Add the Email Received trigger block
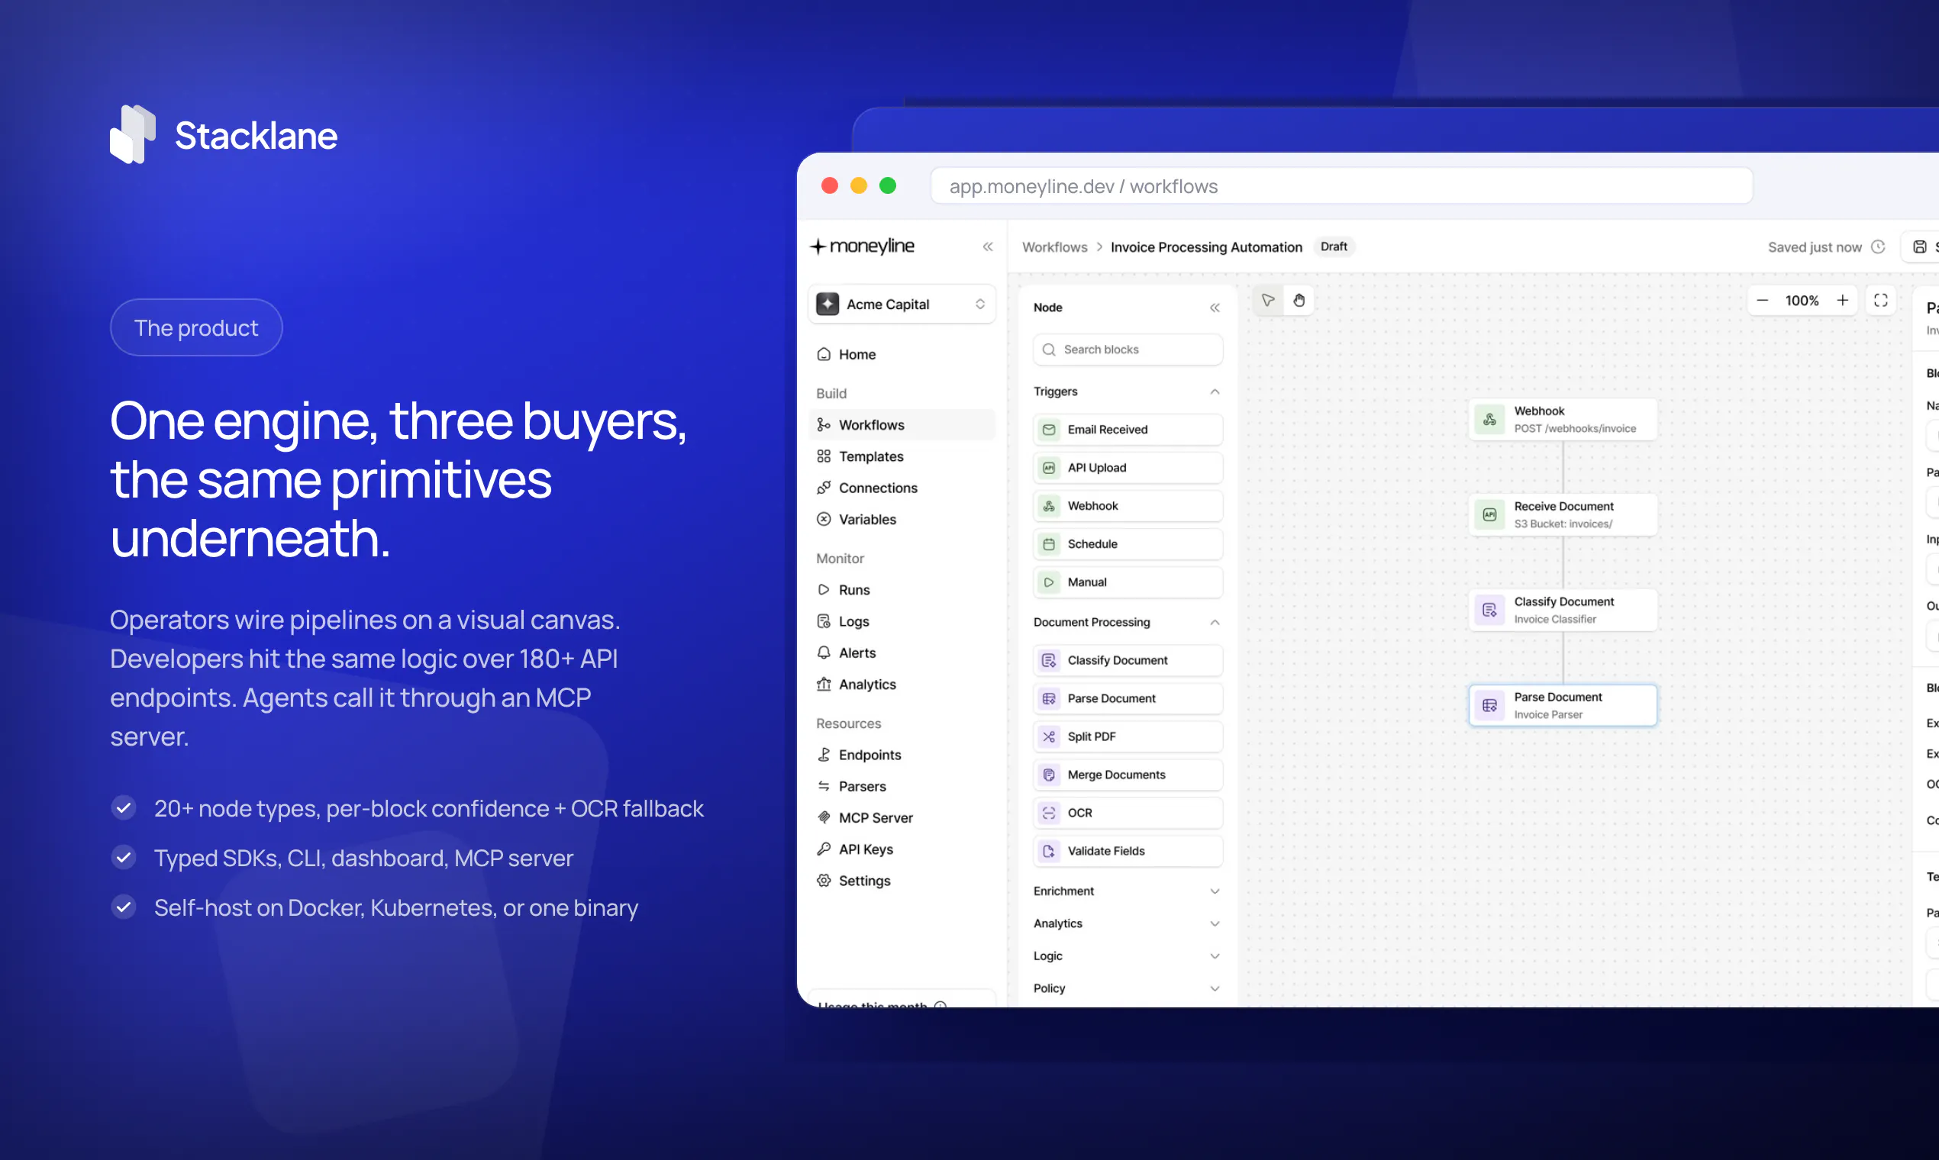The height and width of the screenshot is (1160, 1939). tap(1128, 430)
